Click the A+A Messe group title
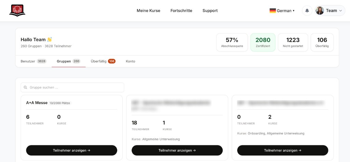This screenshot has width=350, height=162. tap(37, 103)
